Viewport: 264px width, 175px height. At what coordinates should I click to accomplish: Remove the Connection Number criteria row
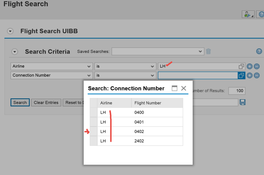pyautogui.click(x=256, y=75)
